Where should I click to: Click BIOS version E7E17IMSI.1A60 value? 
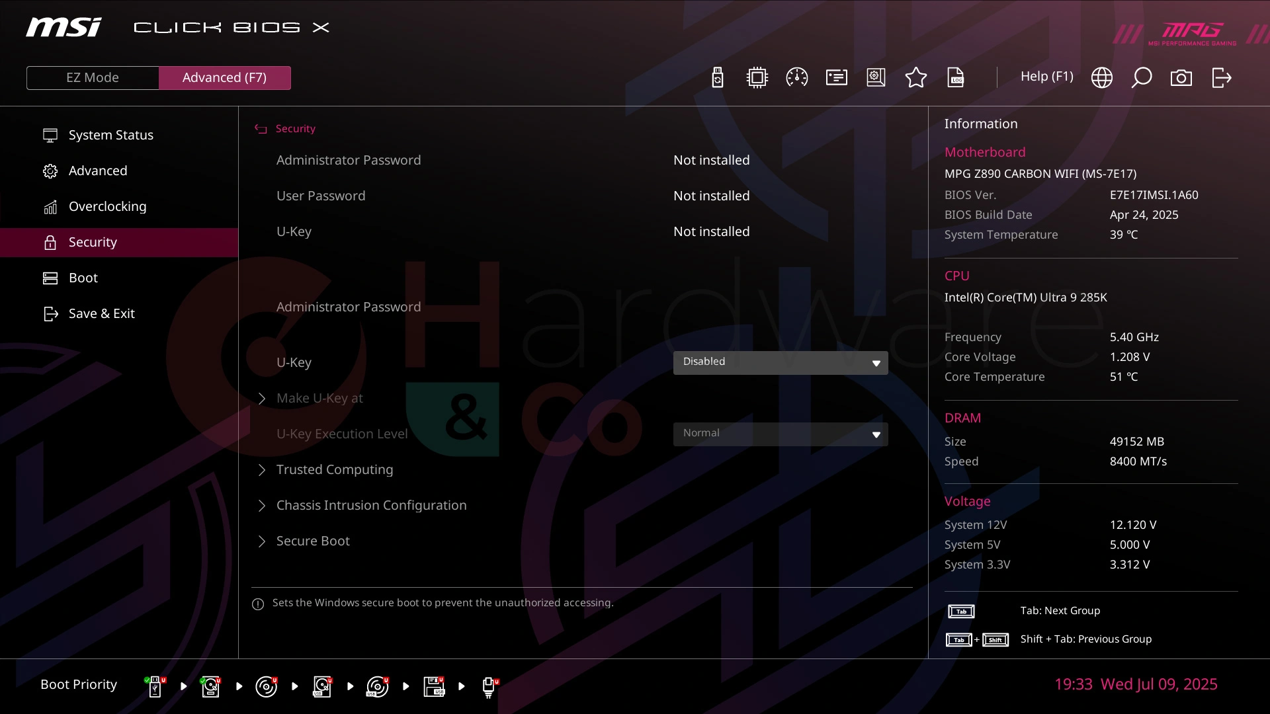[1154, 195]
